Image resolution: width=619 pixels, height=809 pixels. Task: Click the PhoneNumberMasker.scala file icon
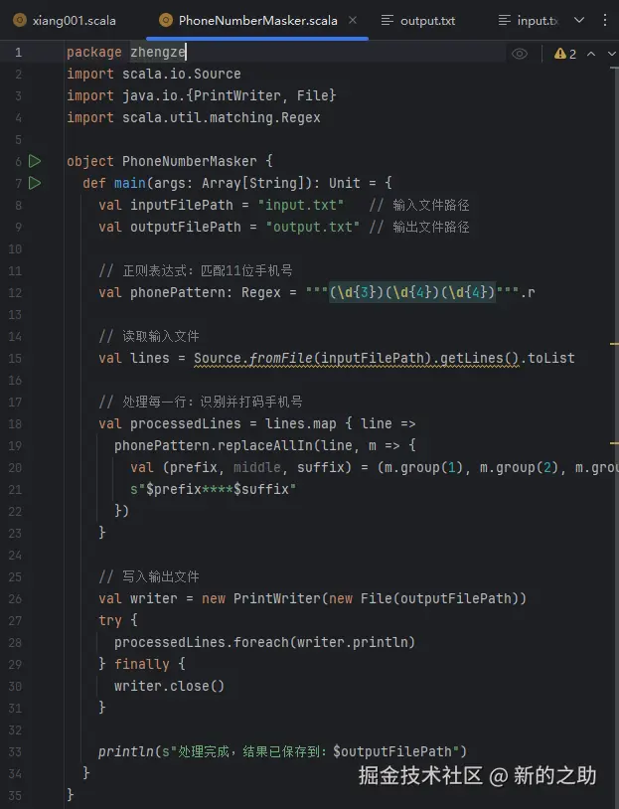tap(166, 21)
